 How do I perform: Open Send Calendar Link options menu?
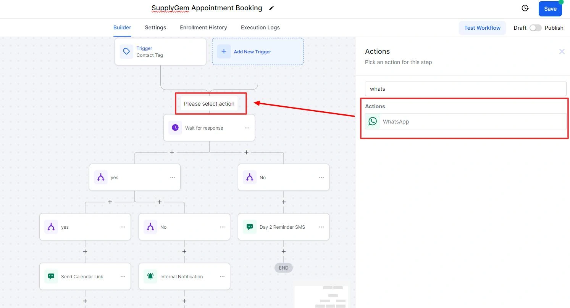[x=123, y=277]
